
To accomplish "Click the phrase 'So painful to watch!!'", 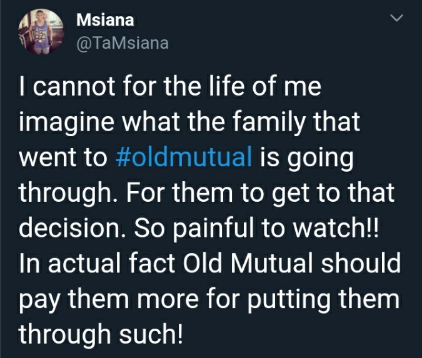I will click(x=256, y=229).
